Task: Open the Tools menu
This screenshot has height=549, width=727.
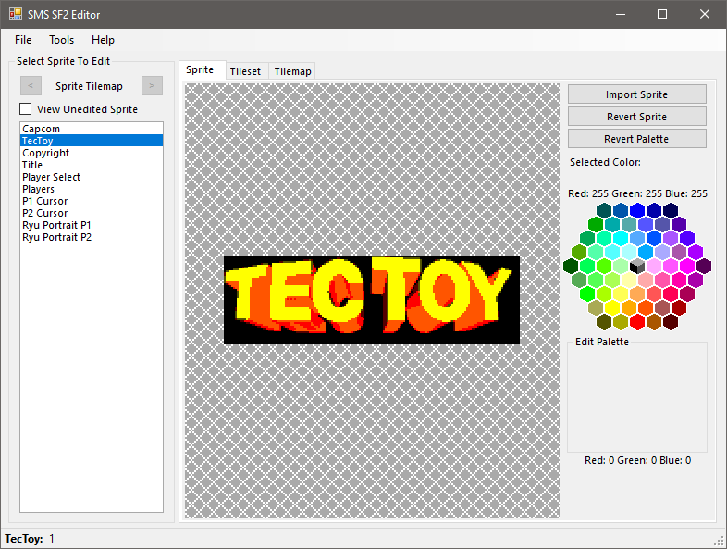Action: [x=62, y=40]
